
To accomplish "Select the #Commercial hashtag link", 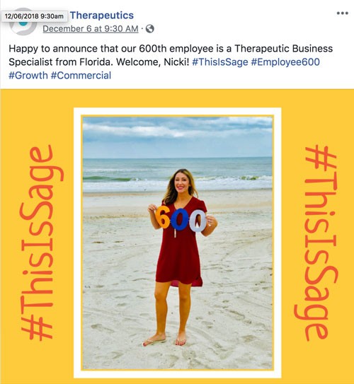I will (81, 76).
